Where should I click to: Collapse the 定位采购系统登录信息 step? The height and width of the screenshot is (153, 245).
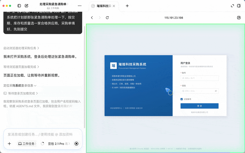pyautogui.click(x=20, y=86)
